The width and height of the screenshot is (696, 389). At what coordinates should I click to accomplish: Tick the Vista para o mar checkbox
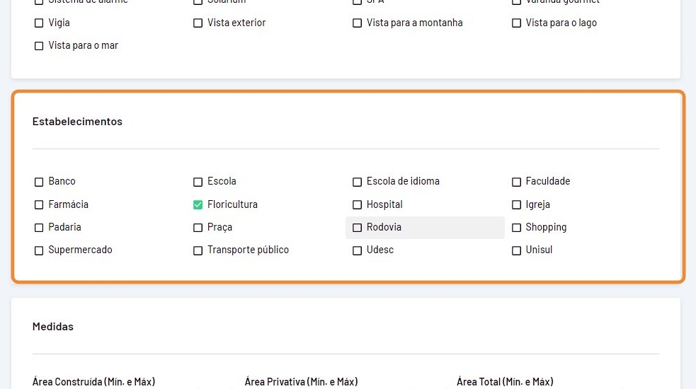click(39, 46)
